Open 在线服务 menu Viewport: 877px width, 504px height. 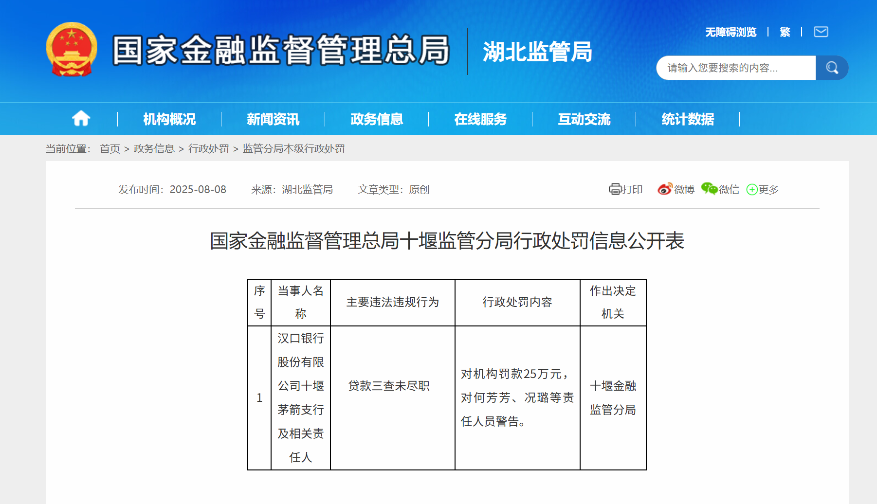(480, 119)
